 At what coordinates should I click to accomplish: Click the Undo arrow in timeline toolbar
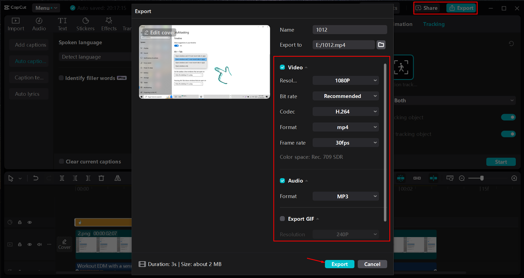(x=36, y=178)
